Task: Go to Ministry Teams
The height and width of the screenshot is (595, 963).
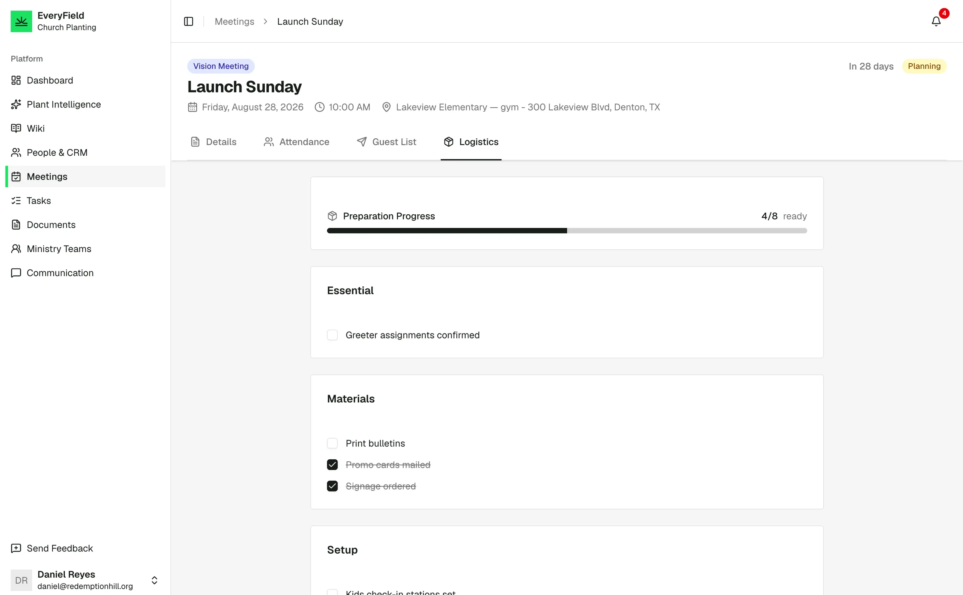Action: point(85,249)
